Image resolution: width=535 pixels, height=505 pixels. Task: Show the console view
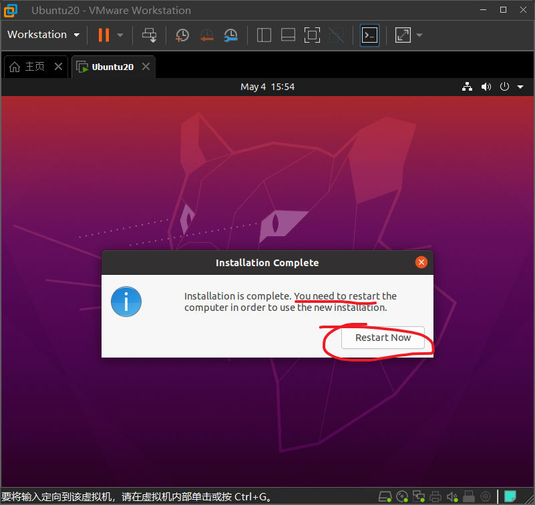370,35
